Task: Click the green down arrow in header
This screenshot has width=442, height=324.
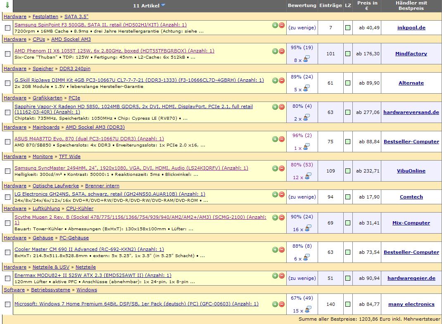Action: pos(7,5)
